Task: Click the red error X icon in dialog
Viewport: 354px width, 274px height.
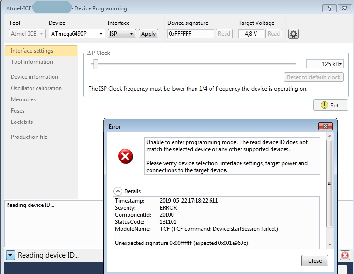Action: (125, 156)
